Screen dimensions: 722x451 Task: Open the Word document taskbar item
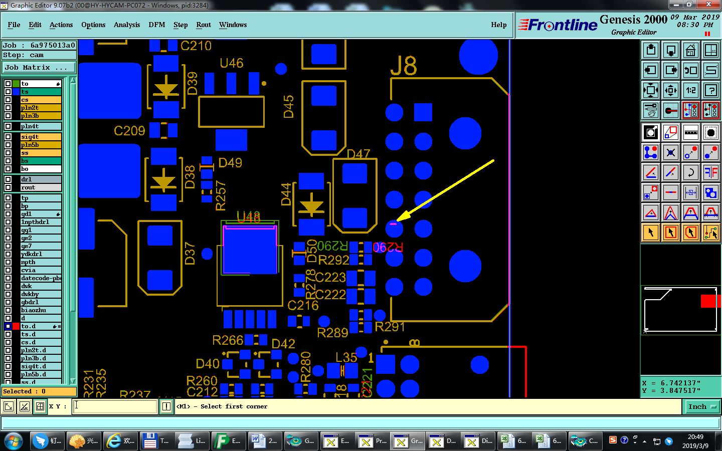click(265, 441)
